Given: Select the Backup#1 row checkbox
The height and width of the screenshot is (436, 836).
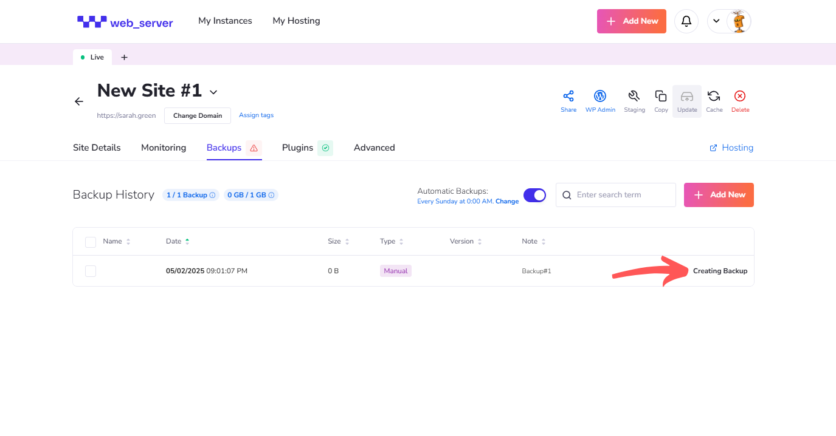Looking at the screenshot, I should 91,271.
